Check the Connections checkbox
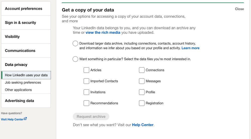This screenshot has width=251, height=139. (x=142, y=70)
